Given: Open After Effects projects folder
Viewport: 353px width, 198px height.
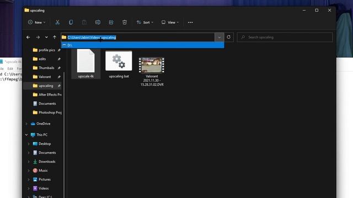Looking at the screenshot, I should 47,95.
